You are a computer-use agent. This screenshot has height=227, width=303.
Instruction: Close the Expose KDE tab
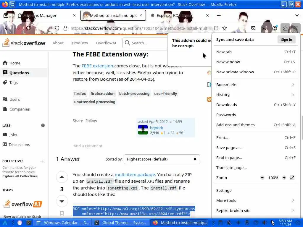207,15
